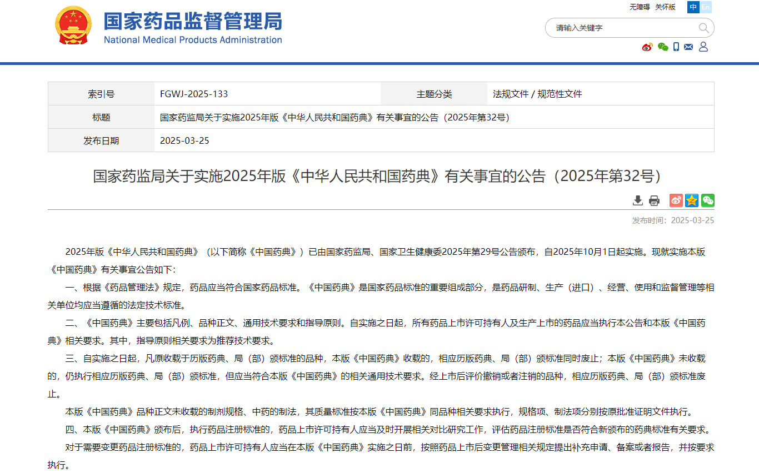This screenshot has height=473, width=759.
Task: Open the user account icon
Action: (x=703, y=47)
